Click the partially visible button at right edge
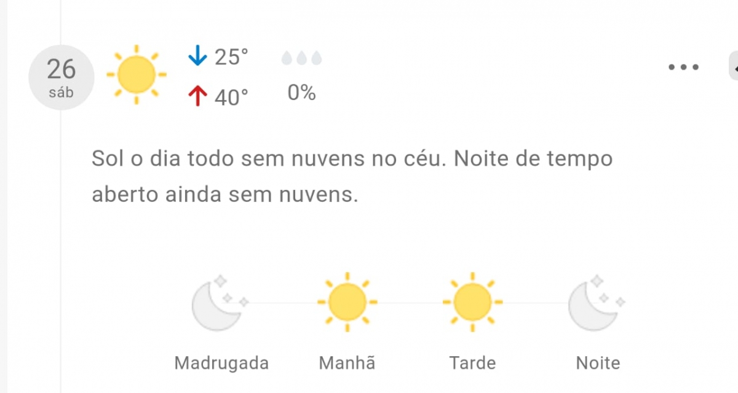The width and height of the screenshot is (738, 393). coord(734,67)
